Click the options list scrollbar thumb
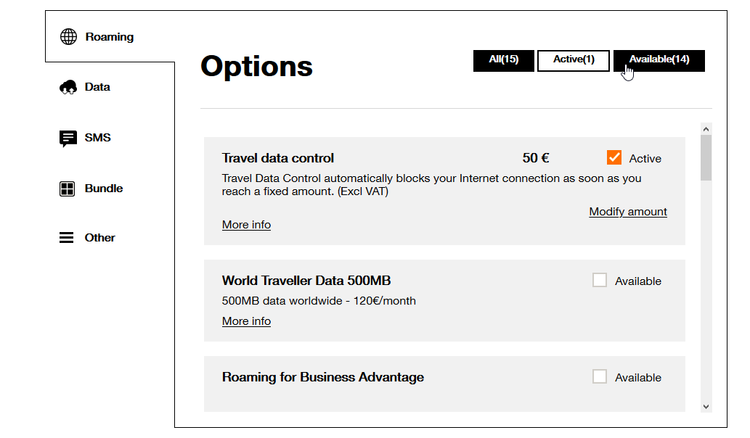 coord(706,157)
